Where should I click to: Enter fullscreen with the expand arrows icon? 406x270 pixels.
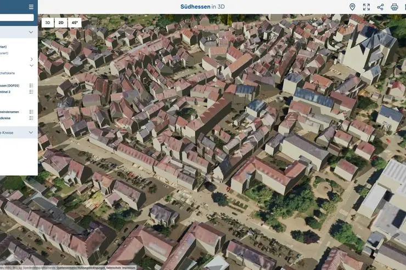(366, 7)
